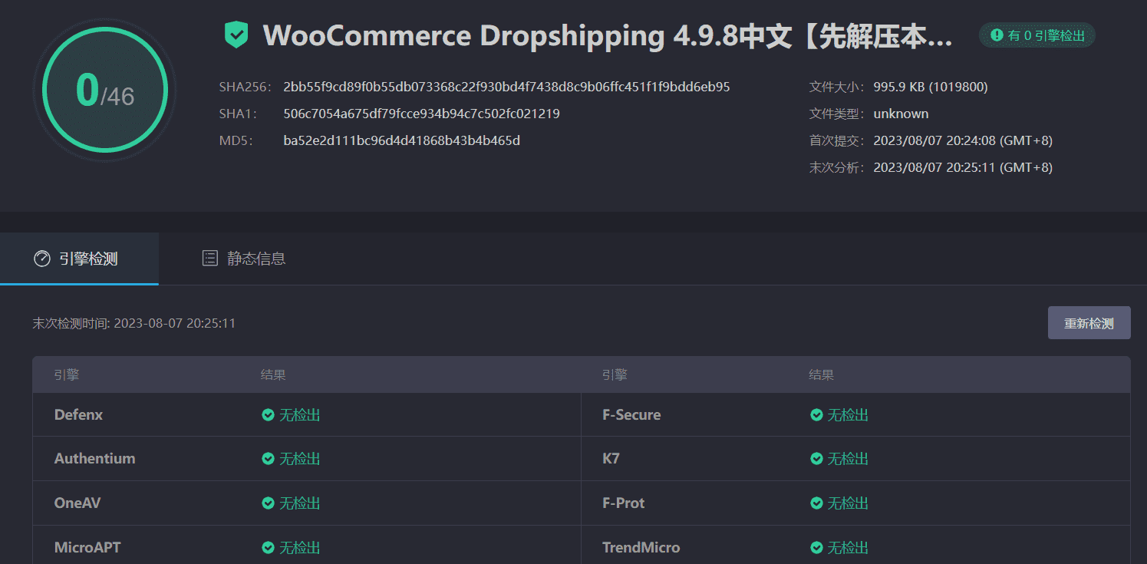
Task: Click the 文件类型 label
Action: point(837,114)
